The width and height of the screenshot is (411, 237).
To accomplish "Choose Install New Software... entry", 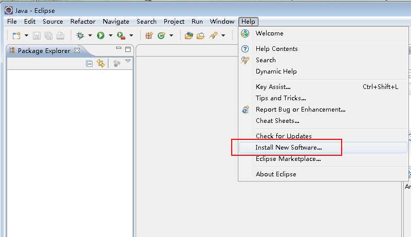I will click(x=323, y=148).
